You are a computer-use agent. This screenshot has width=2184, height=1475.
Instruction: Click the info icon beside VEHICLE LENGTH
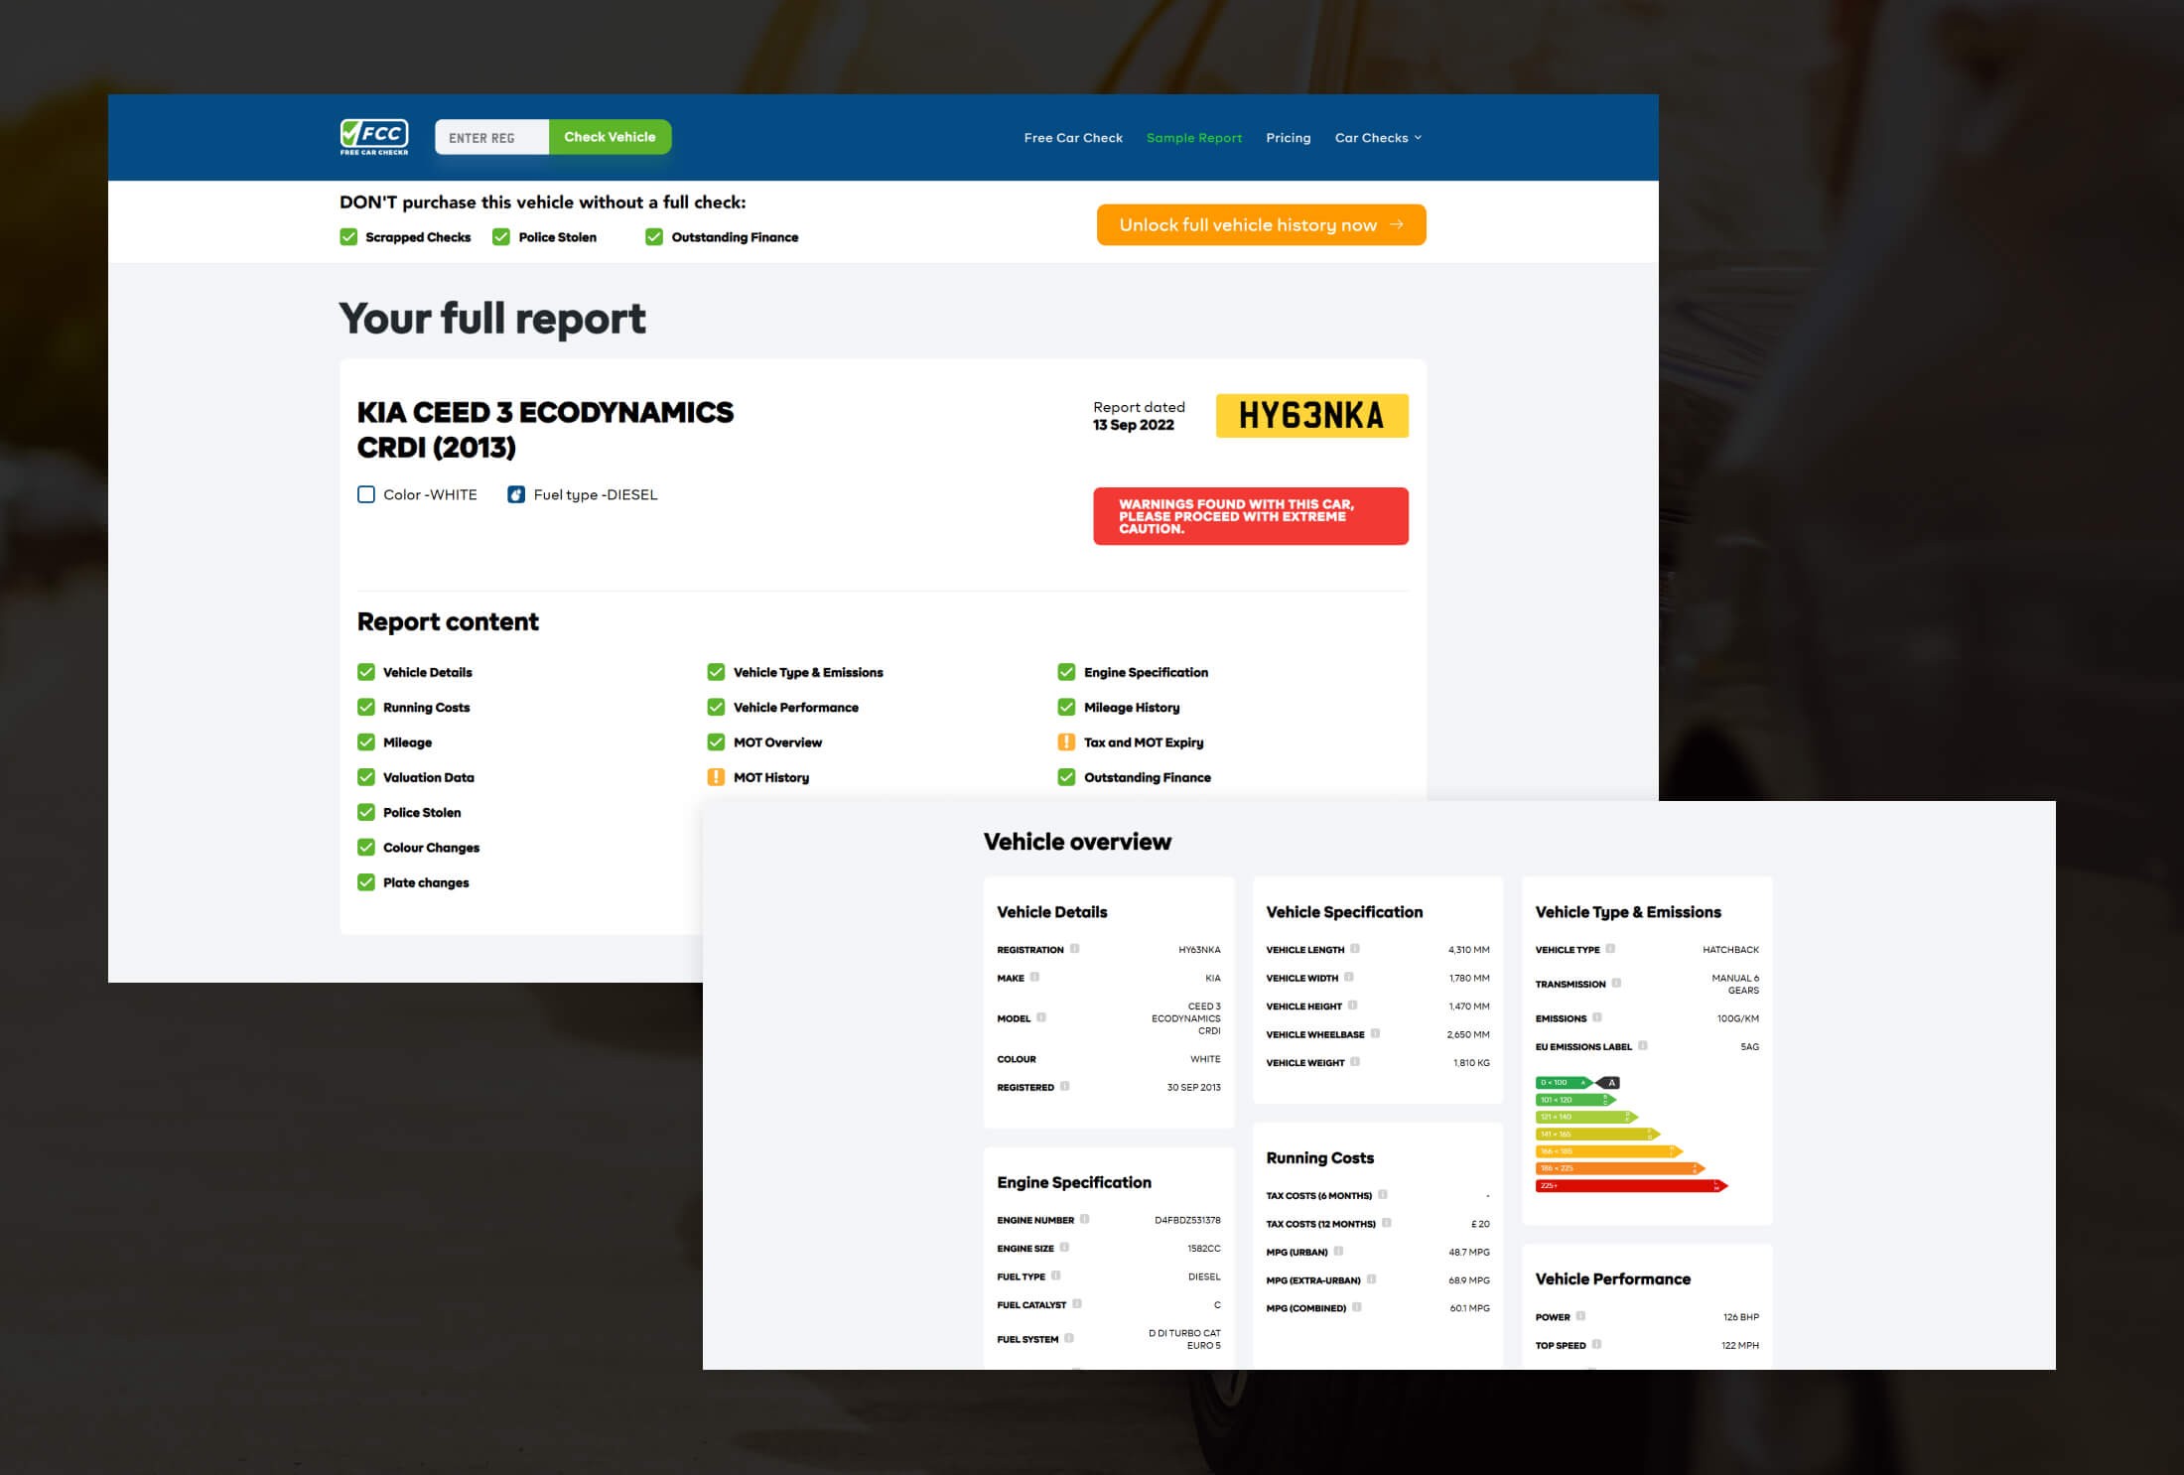pyautogui.click(x=1355, y=949)
